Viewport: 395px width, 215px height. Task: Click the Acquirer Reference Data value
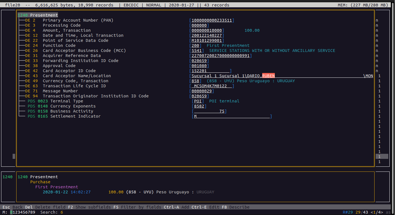click(x=220, y=56)
